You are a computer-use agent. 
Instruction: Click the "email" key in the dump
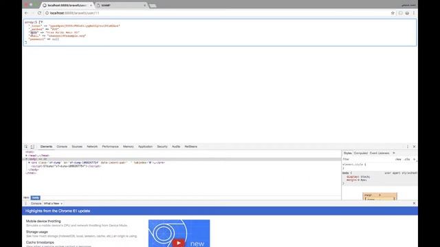click(x=34, y=36)
